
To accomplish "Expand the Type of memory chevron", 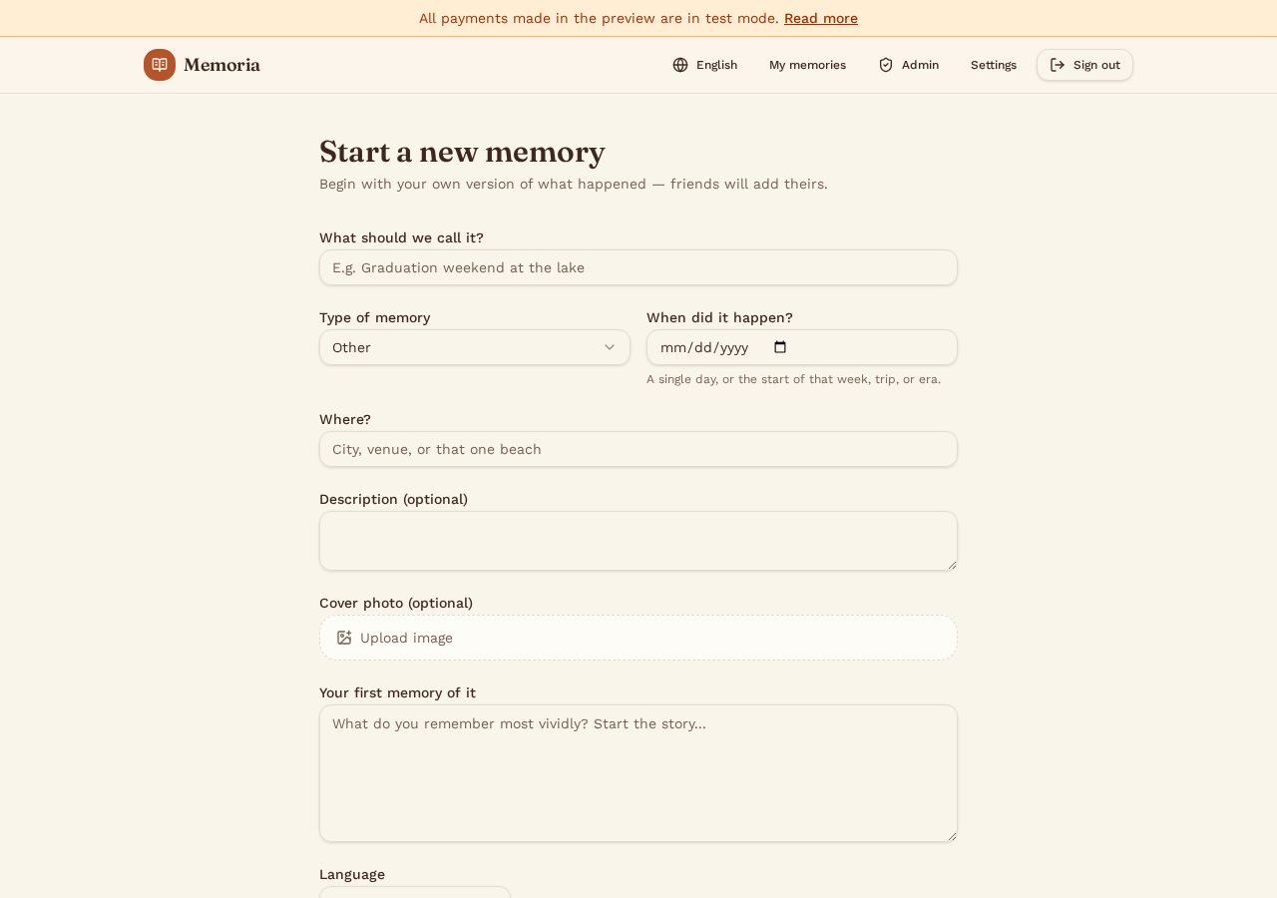I will pyautogui.click(x=610, y=347).
